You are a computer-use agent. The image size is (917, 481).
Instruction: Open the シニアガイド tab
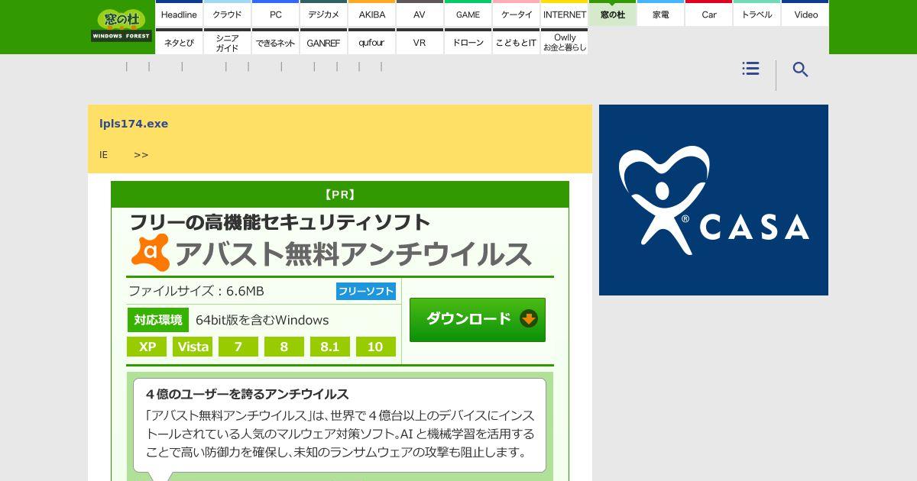tap(227, 41)
